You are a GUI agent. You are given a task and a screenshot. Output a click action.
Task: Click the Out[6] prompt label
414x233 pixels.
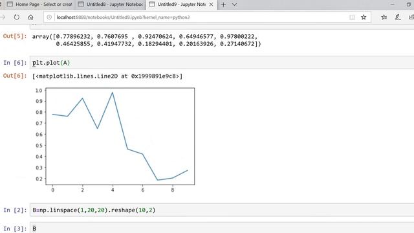click(x=15, y=76)
